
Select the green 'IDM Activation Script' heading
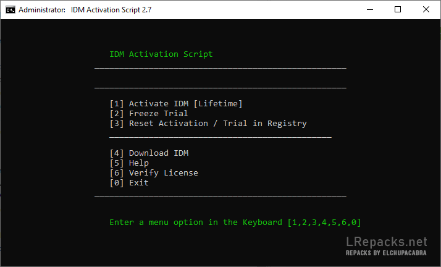(161, 54)
